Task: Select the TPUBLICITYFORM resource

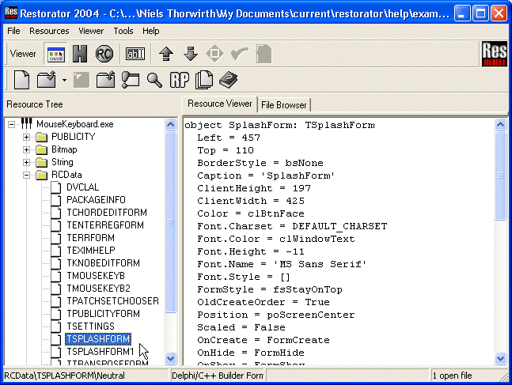Action: point(103,314)
